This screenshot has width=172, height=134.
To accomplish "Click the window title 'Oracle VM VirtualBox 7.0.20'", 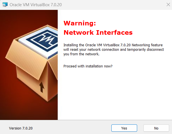I will (36, 5).
